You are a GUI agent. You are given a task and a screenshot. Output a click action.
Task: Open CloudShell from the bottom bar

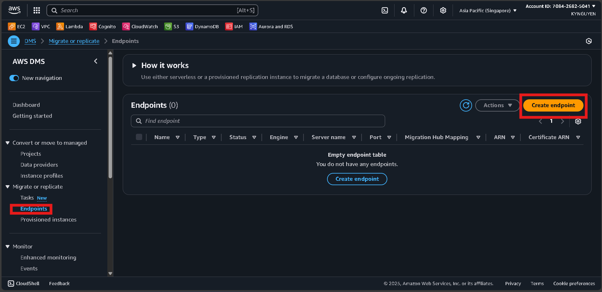23,283
